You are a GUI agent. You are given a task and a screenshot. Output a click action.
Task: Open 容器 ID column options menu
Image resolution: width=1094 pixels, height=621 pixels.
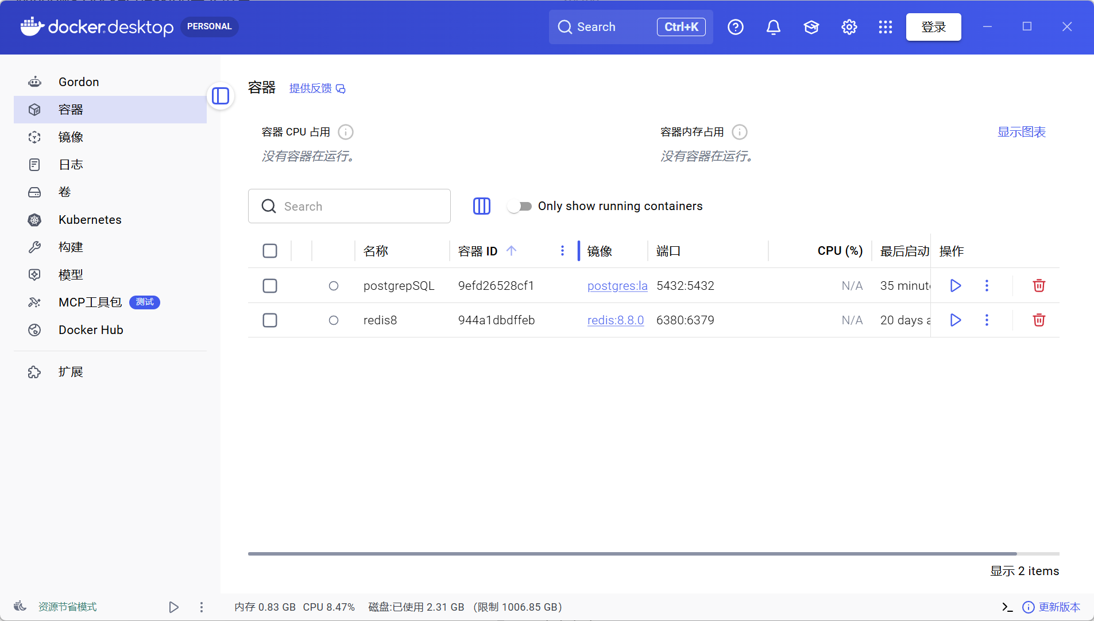click(562, 251)
